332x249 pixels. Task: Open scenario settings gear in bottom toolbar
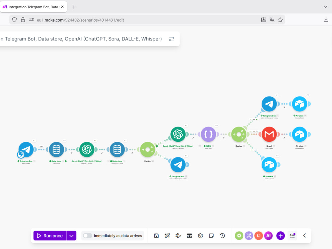tap(200, 236)
